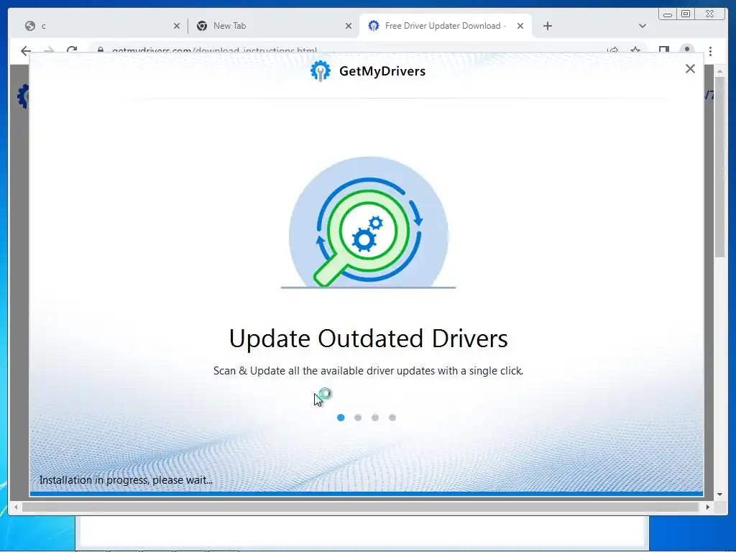Click the horizontal scroll right arrow
Viewport: 736px width, 552px height.
pos(708,507)
